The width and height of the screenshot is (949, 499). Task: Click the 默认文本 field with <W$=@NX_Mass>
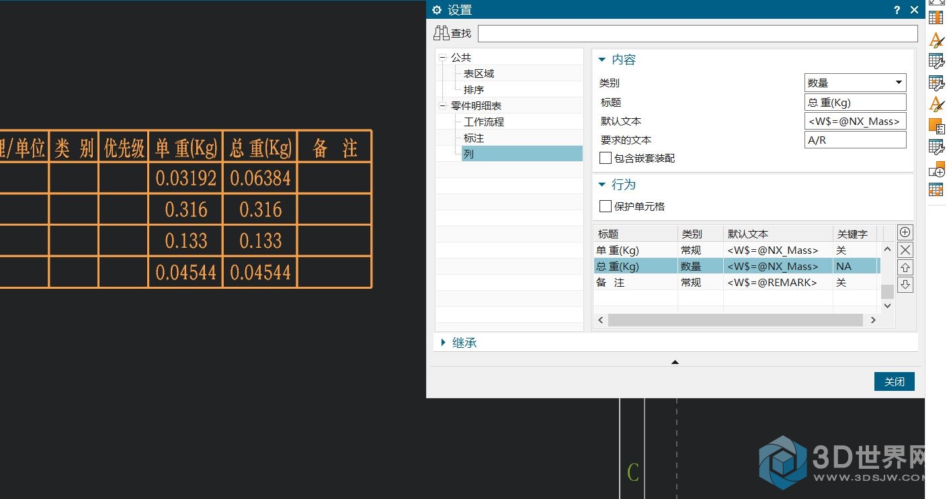coord(855,121)
